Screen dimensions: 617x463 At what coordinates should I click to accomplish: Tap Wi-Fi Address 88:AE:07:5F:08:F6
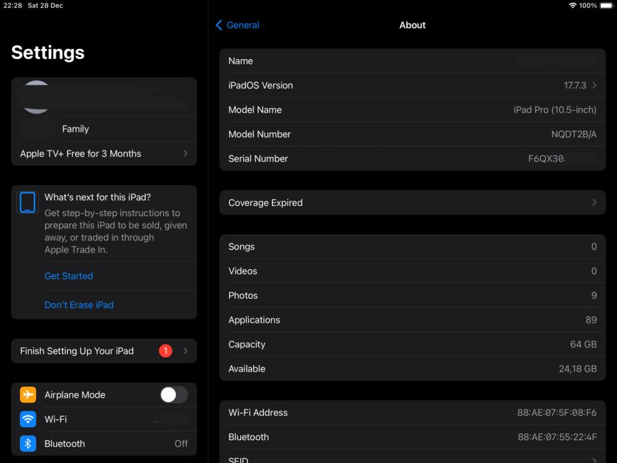[x=557, y=413]
